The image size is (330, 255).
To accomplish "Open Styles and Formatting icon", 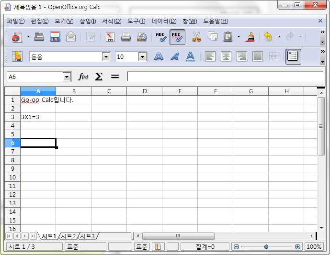I will [x=17, y=56].
